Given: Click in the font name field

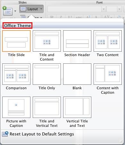Looking at the screenshot, I should coord(75,9).
